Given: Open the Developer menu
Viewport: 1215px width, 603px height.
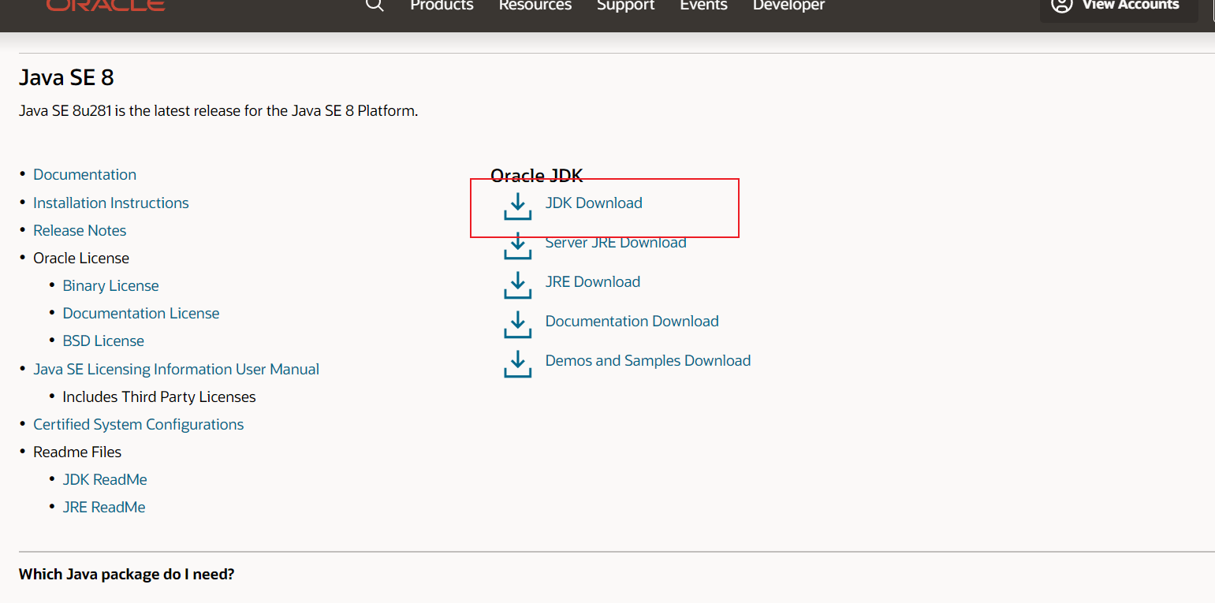Looking at the screenshot, I should point(788,6).
